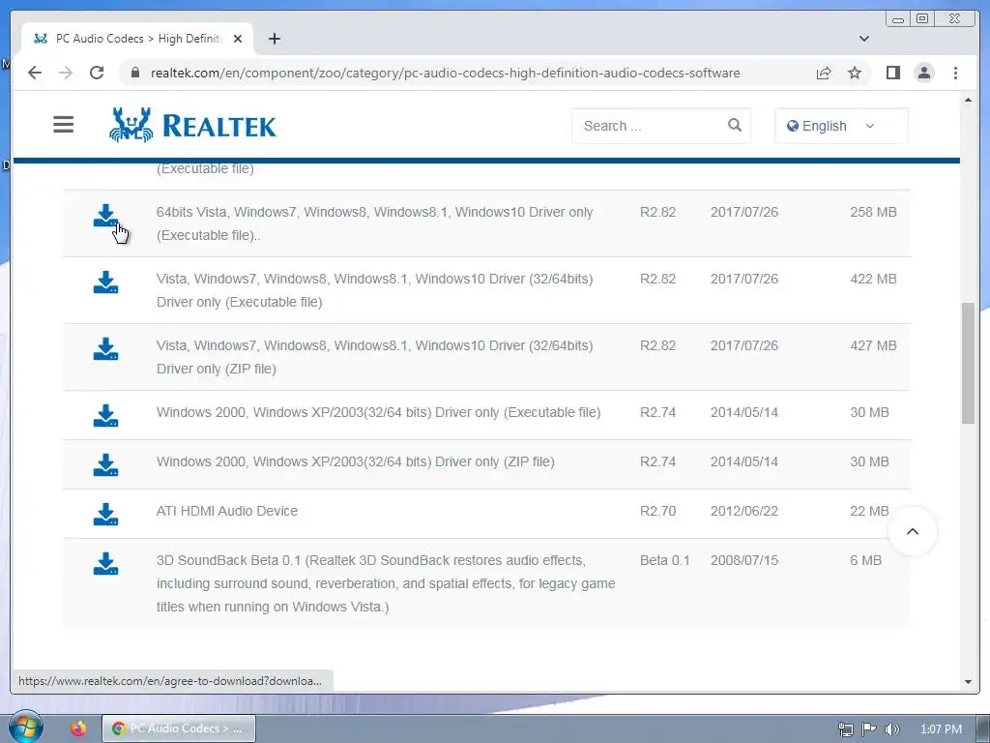
Task: Download the 422 MB 32/64bits executable driver
Action: pos(105,282)
